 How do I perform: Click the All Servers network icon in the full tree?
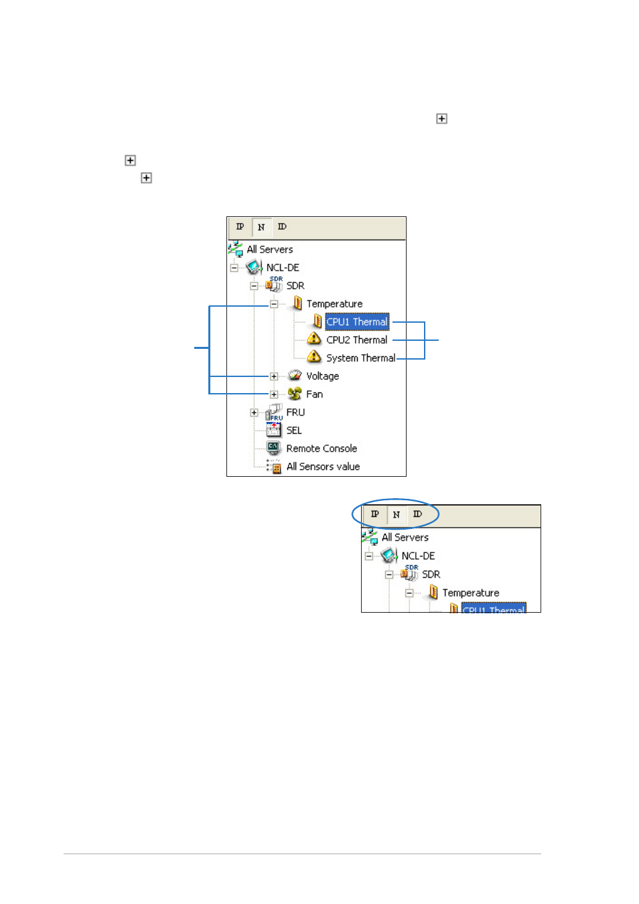pyautogui.click(x=235, y=249)
